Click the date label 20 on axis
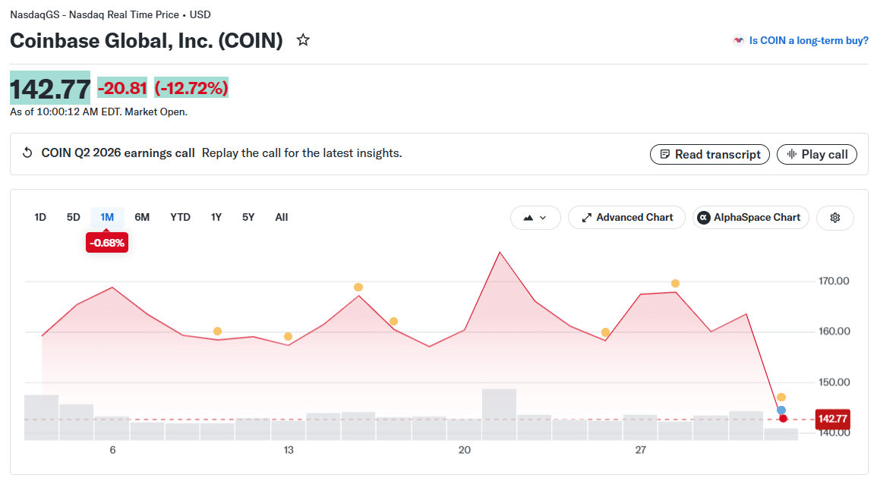Image resolution: width=877 pixels, height=478 pixels. 464,450
